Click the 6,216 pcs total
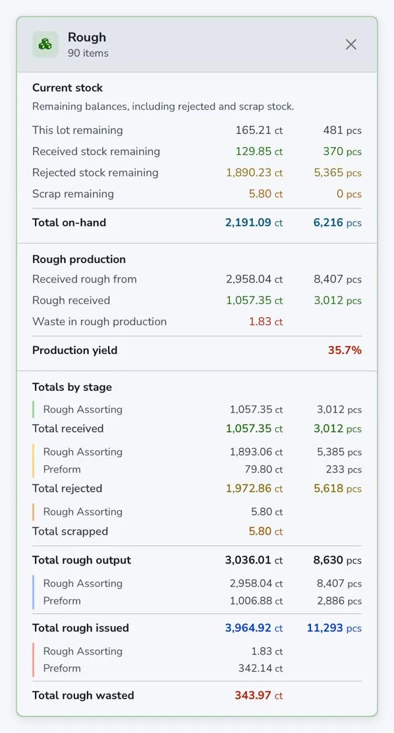The height and width of the screenshot is (733, 394). pyautogui.click(x=337, y=223)
